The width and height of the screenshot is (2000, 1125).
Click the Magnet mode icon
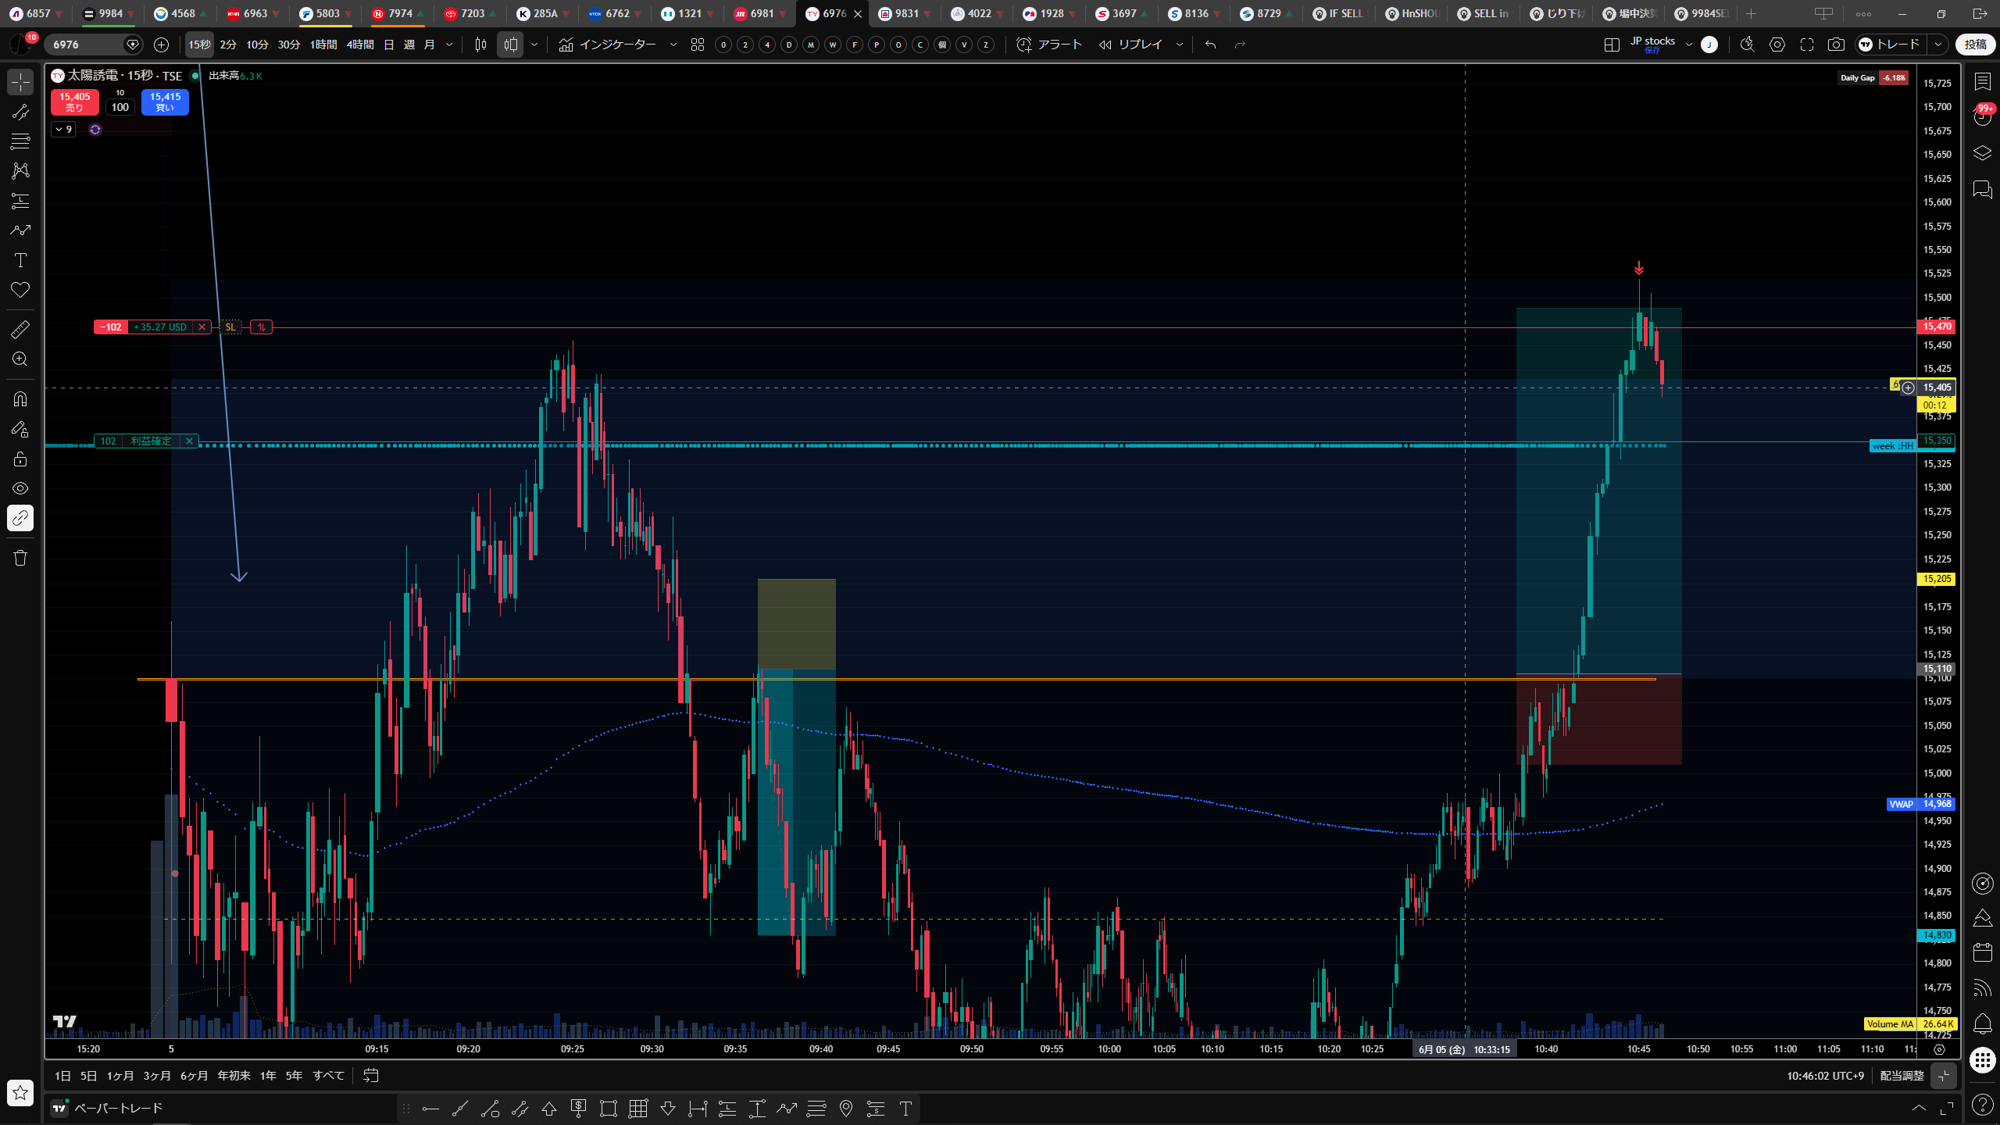[x=20, y=399]
